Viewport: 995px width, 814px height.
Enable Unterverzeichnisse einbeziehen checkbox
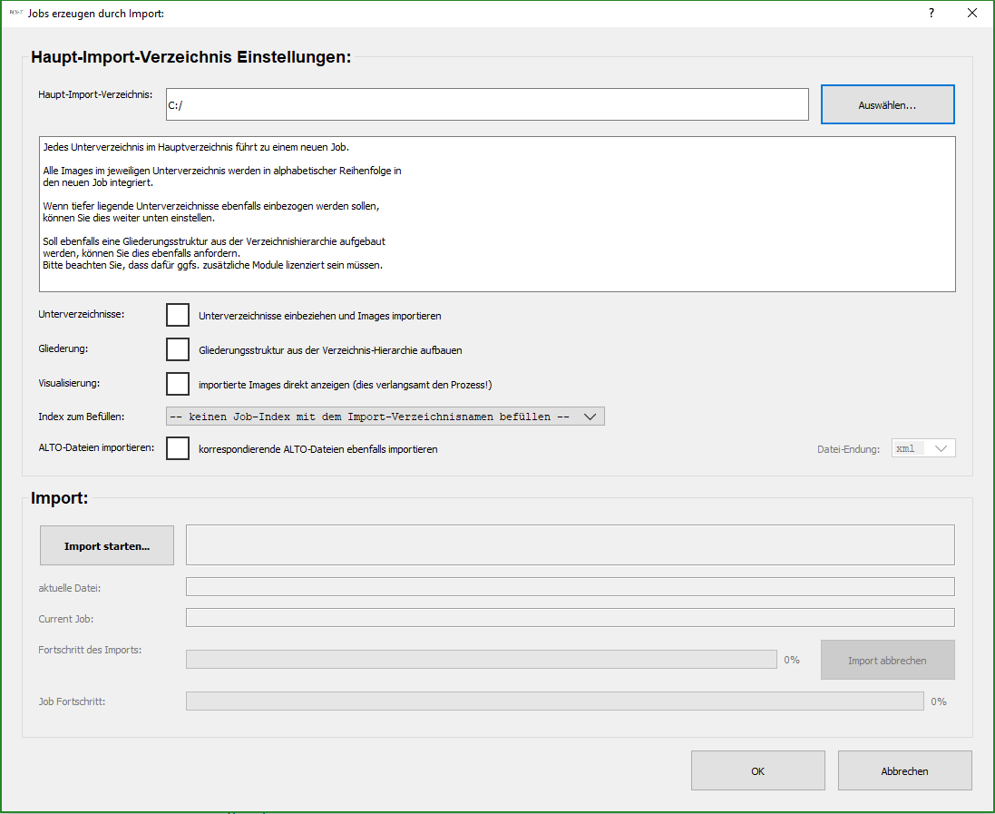178,315
